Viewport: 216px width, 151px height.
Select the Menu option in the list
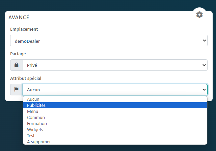[x=32, y=112]
